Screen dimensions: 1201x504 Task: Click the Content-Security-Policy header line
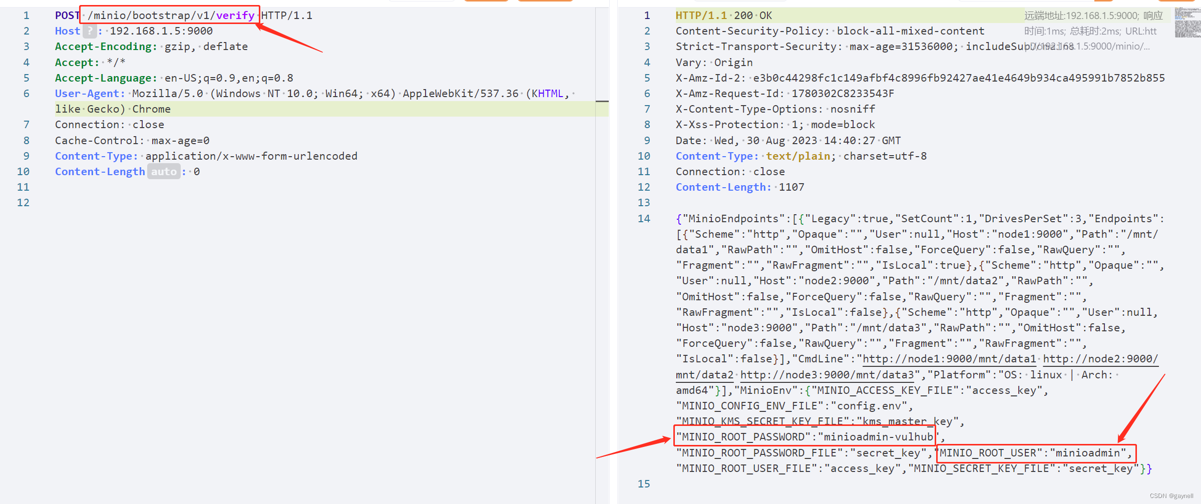point(830,31)
